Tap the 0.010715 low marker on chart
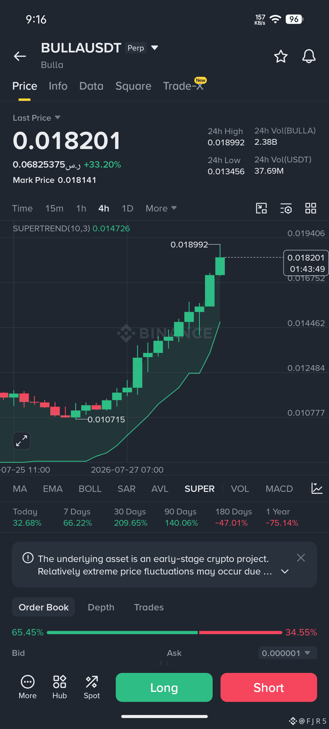This screenshot has width=329, height=729. tap(106, 420)
